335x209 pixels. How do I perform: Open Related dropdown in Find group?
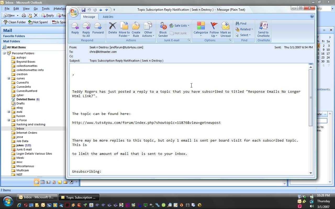click(244, 29)
